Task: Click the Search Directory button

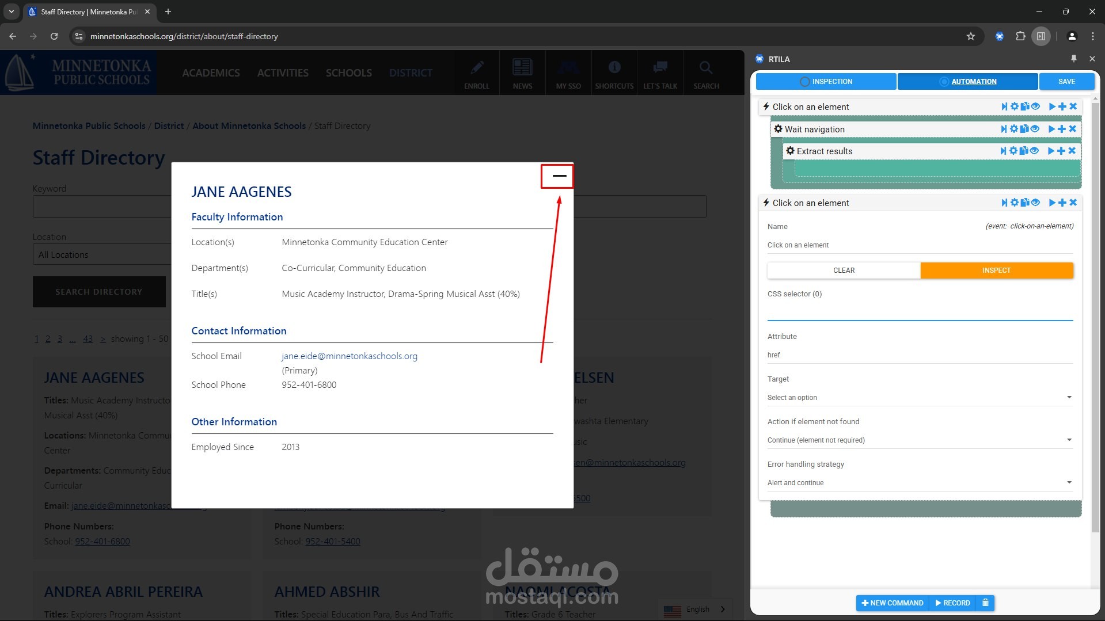Action: point(99,292)
